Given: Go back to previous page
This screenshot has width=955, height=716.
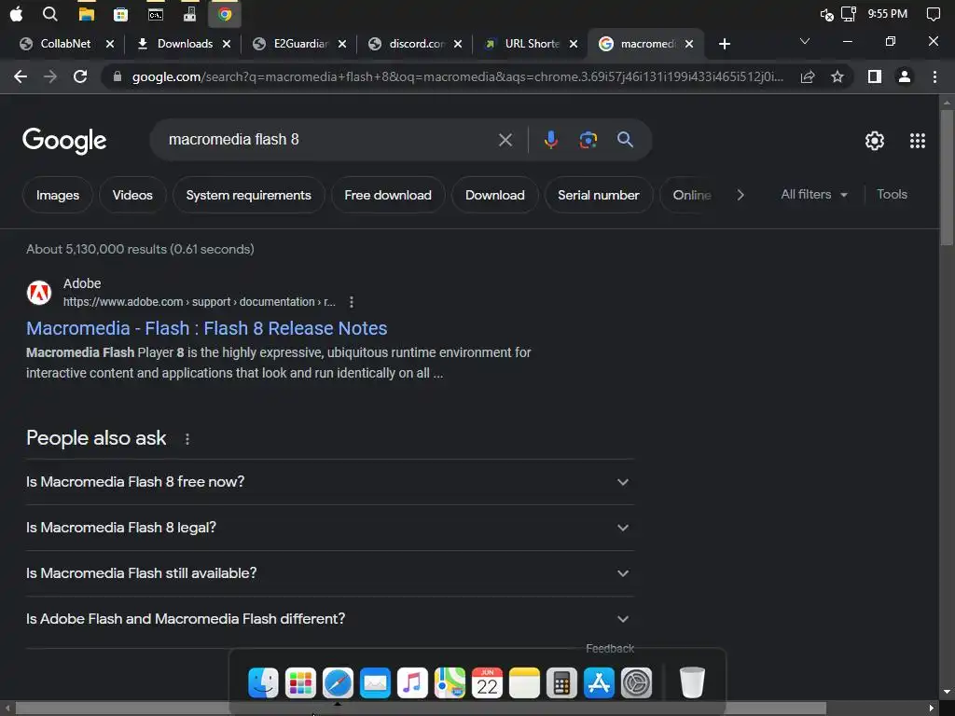Looking at the screenshot, I should pos(21,76).
